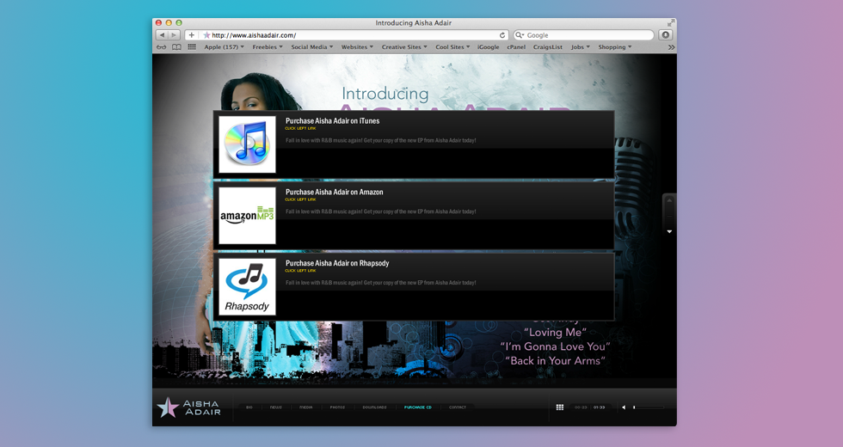Screen dimensions: 843x447
Task: Select 'Purchase Aisha Adair on Rhapsody' heading
Action: 337,263
